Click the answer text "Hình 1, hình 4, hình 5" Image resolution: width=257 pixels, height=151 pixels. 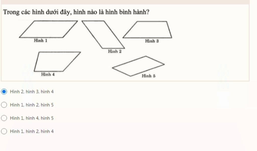point(32,118)
